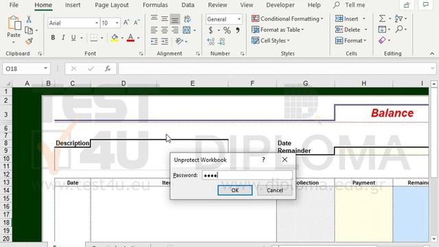Decrease font size with A-down icon
The height and width of the screenshot is (247, 439).
[137, 23]
